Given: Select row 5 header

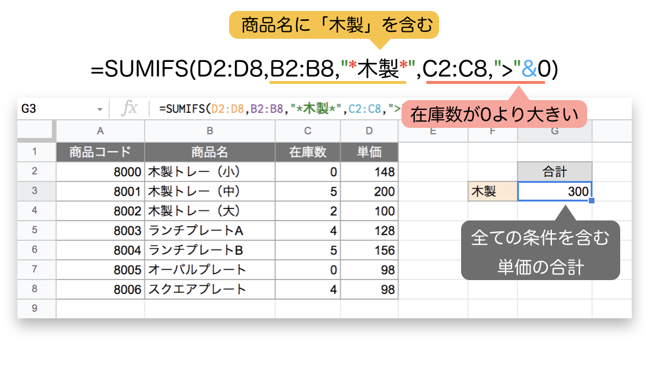Looking at the screenshot, I should pyautogui.click(x=35, y=230).
